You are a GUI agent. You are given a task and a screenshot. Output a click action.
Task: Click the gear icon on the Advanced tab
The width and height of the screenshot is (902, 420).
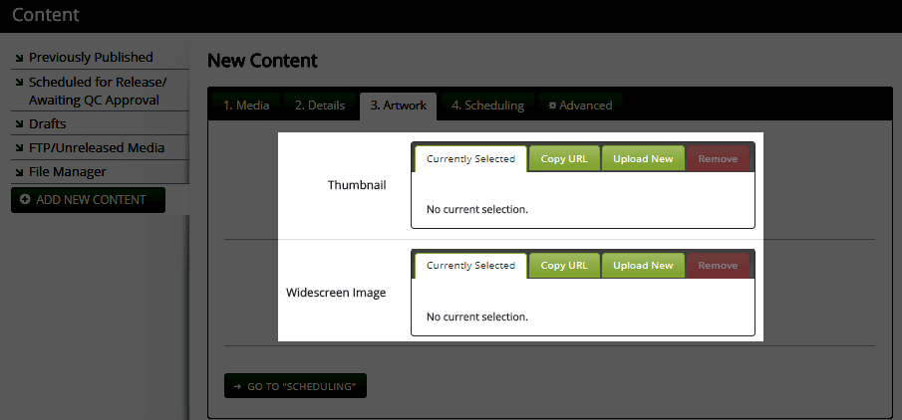[x=552, y=105]
